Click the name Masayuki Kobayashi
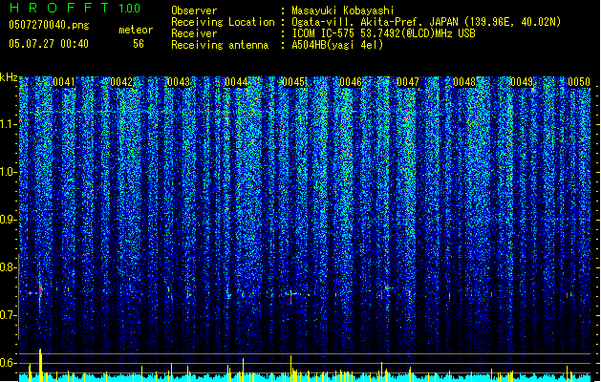 tap(343, 11)
